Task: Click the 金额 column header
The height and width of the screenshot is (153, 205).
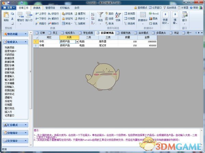Action: (x=147, y=37)
